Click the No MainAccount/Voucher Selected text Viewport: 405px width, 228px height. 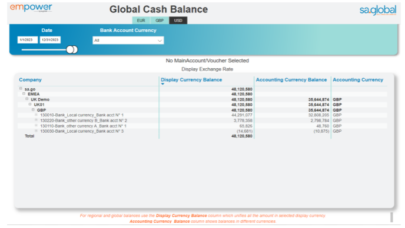pos(207,61)
